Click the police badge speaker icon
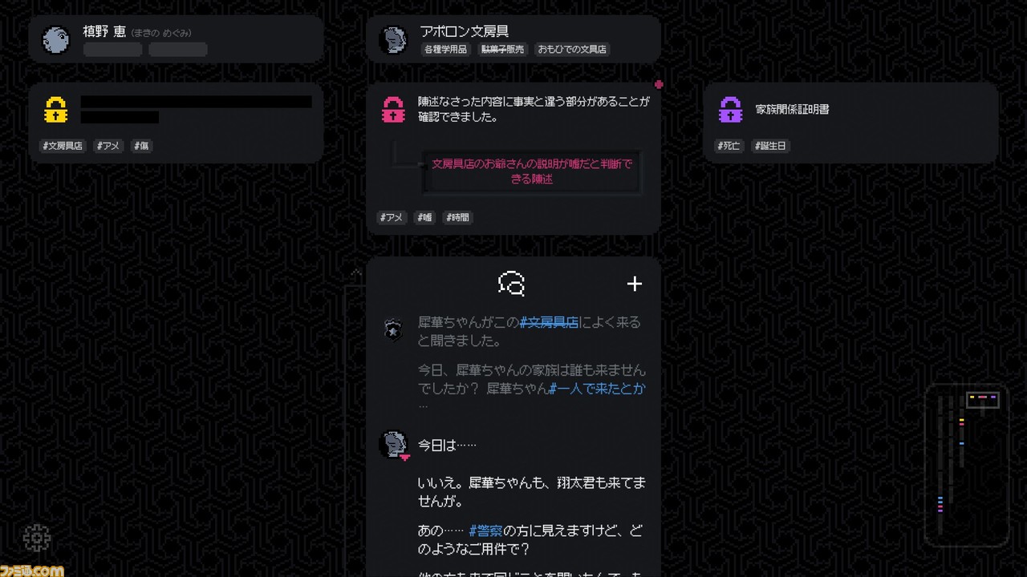 [392, 329]
